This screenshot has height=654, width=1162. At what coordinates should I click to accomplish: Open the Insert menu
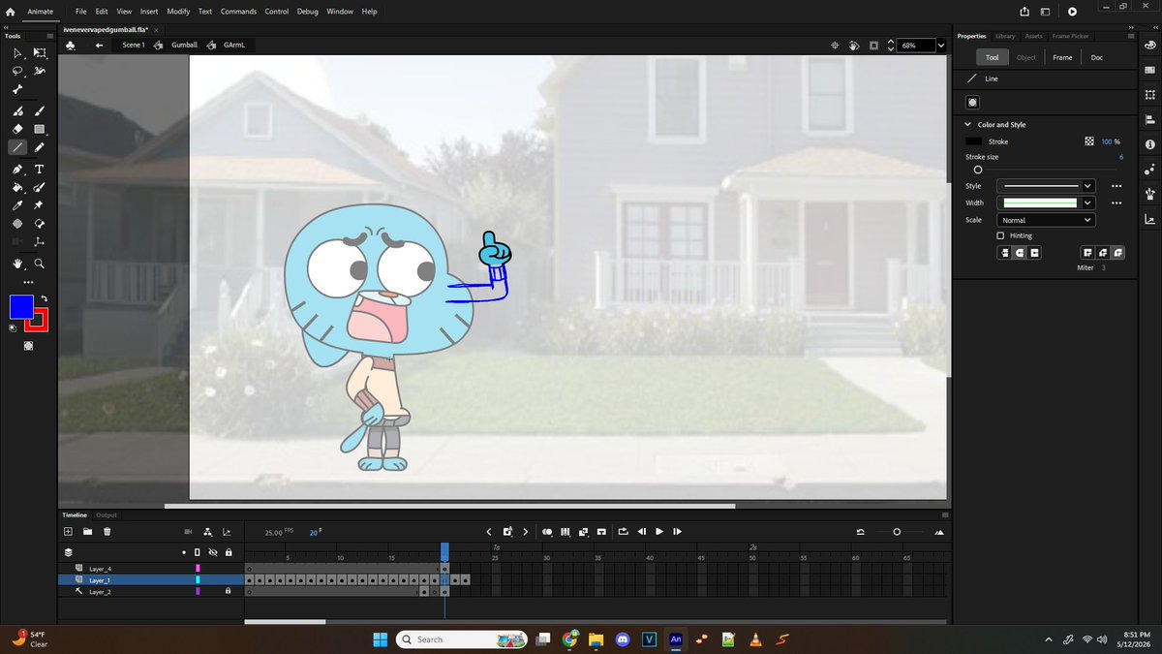coord(149,12)
